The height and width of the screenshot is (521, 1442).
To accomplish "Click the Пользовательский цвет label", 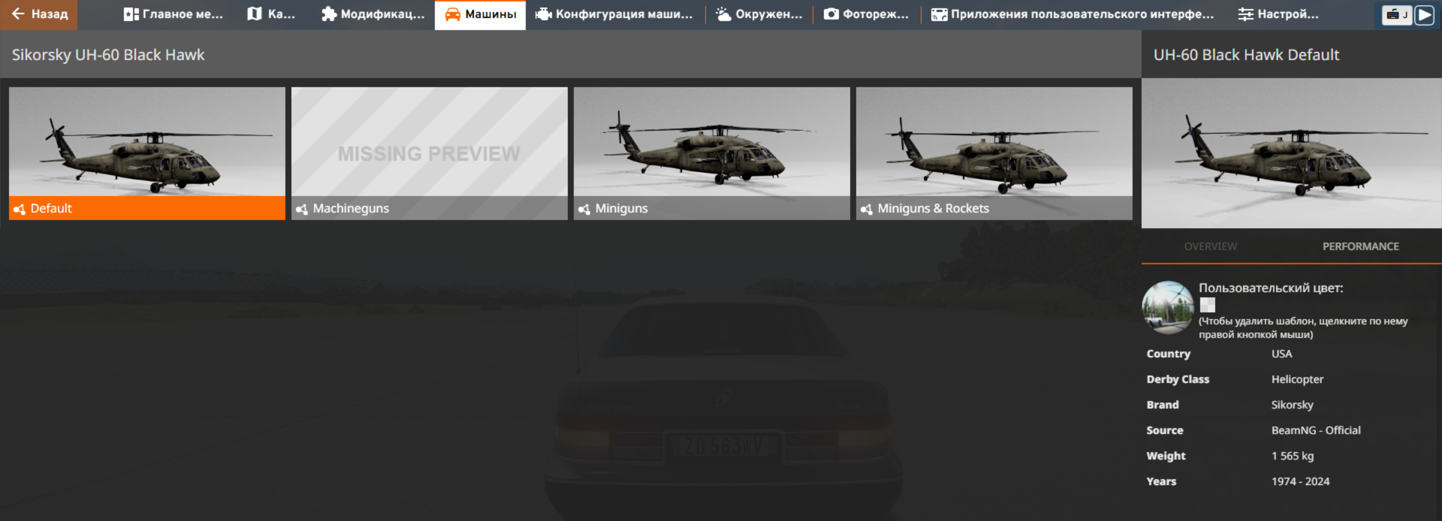I will 1271,288.
